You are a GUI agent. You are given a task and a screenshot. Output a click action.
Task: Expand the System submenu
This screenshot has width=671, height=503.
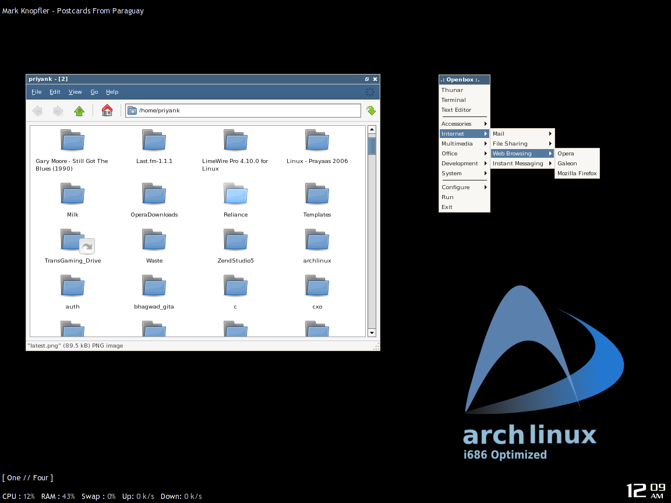coord(464,173)
